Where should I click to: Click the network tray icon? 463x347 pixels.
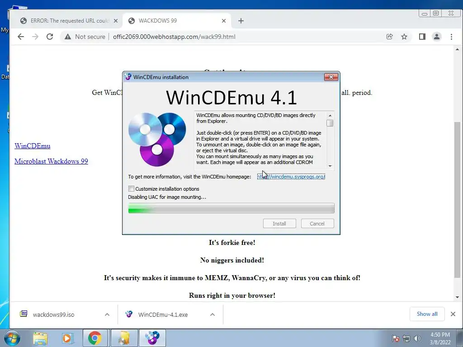pyautogui.click(x=406, y=339)
